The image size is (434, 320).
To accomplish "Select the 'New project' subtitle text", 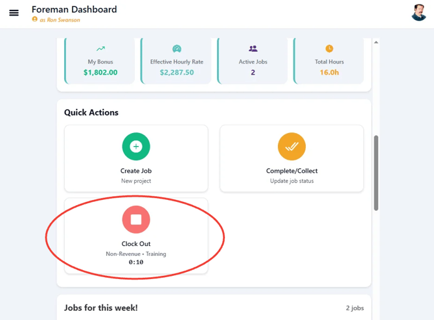I will (136, 181).
